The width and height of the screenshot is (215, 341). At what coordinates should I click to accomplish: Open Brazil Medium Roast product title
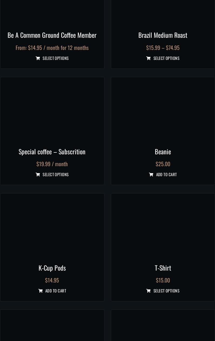tap(163, 35)
